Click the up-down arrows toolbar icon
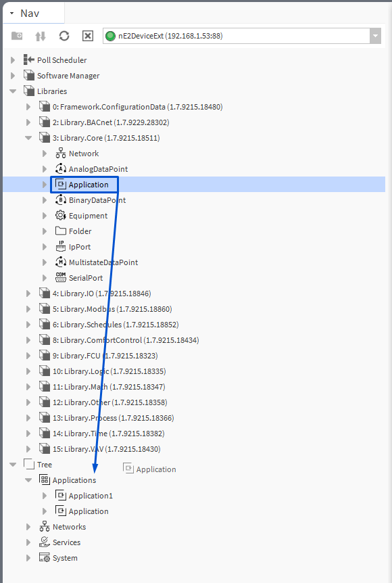Viewport: 392px width, 583px height. (41, 36)
